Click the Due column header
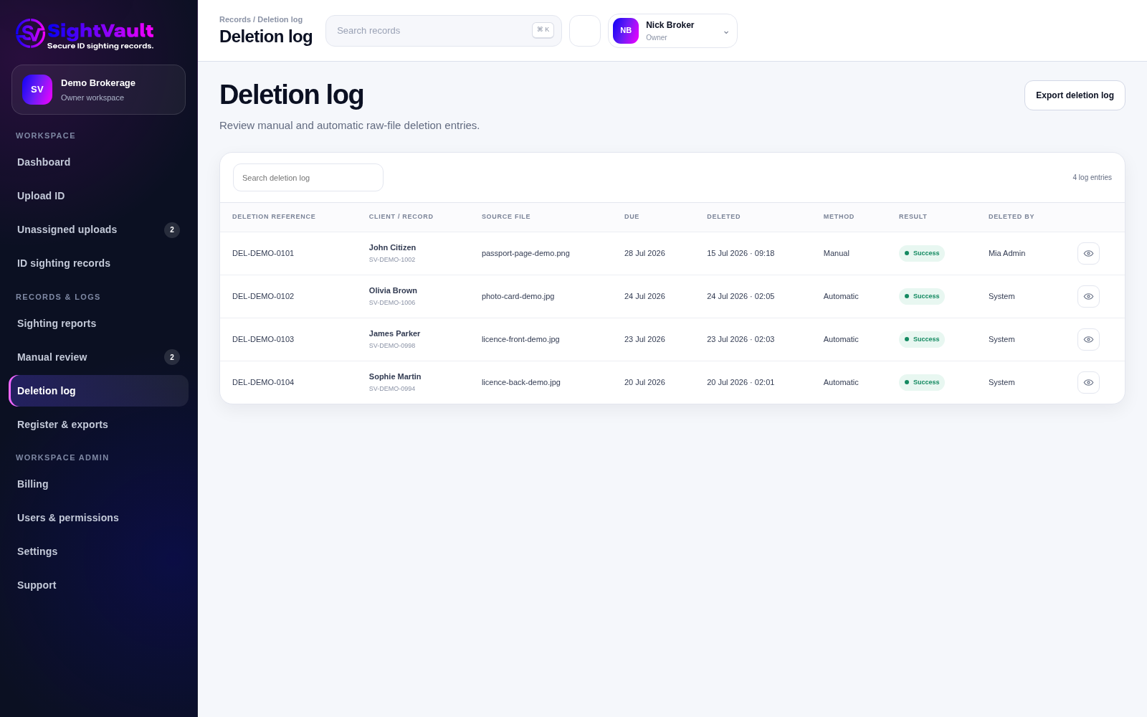1147x717 pixels. pyautogui.click(x=632, y=217)
